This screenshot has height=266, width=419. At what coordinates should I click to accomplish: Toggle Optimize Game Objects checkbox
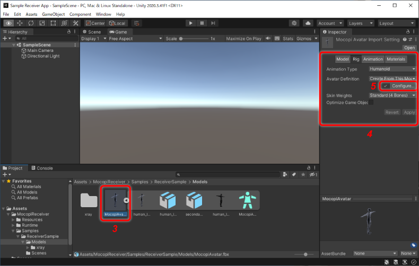coord(371,103)
